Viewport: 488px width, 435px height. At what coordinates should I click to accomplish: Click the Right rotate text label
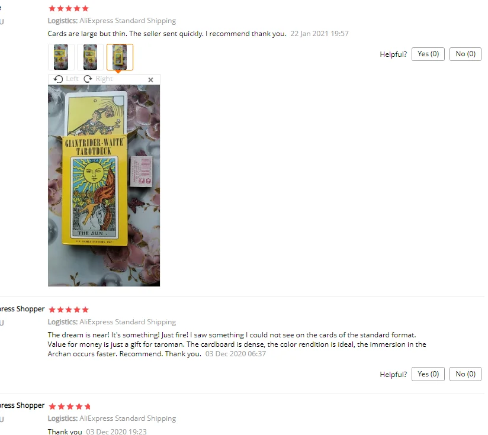point(104,79)
